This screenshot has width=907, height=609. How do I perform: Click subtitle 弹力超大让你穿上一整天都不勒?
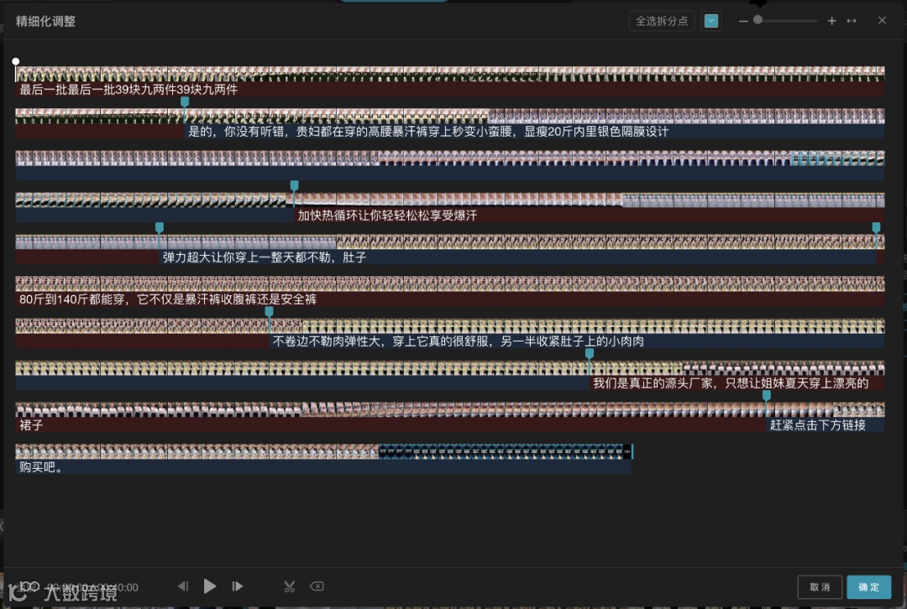tap(265, 258)
